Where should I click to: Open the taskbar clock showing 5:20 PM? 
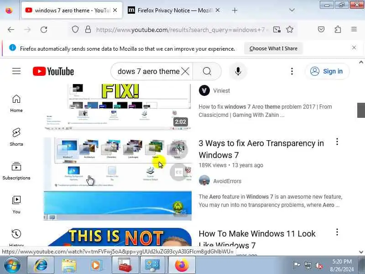342,265
